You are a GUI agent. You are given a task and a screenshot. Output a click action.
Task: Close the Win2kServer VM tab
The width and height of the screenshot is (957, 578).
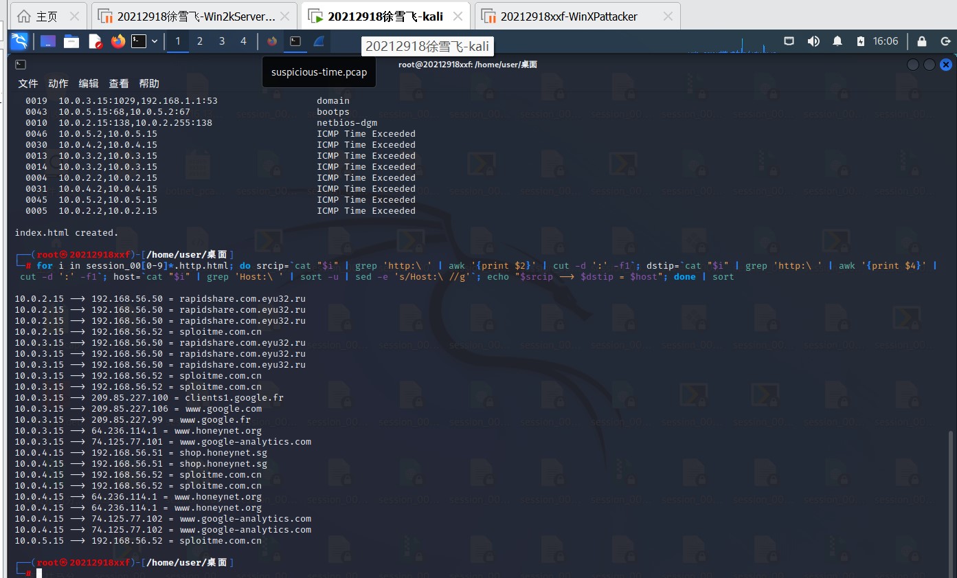point(285,16)
